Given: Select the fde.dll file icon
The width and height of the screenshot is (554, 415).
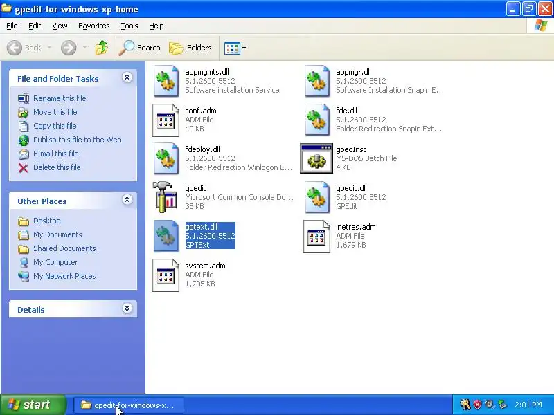Looking at the screenshot, I should 317,120.
